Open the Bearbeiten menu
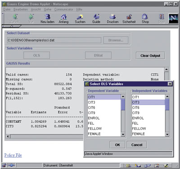The width and height of the screenshot is (180, 169). (x=21, y=9)
